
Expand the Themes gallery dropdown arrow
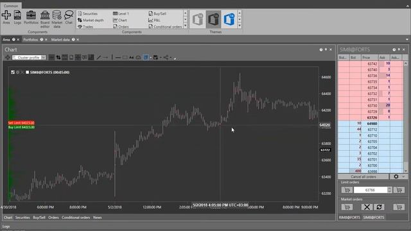tap(240, 26)
